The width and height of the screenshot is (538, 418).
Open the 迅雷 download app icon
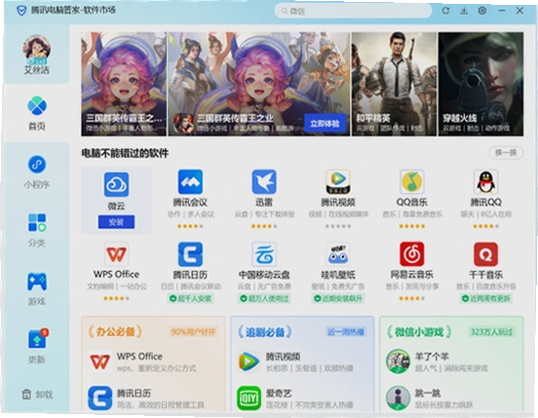pyautogui.click(x=264, y=182)
